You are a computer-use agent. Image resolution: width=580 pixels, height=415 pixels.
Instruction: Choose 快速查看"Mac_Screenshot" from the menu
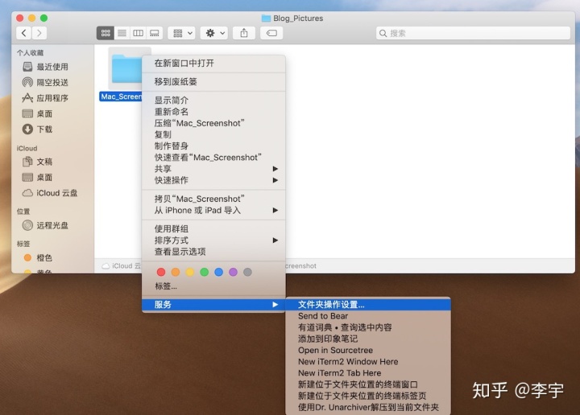(213, 158)
